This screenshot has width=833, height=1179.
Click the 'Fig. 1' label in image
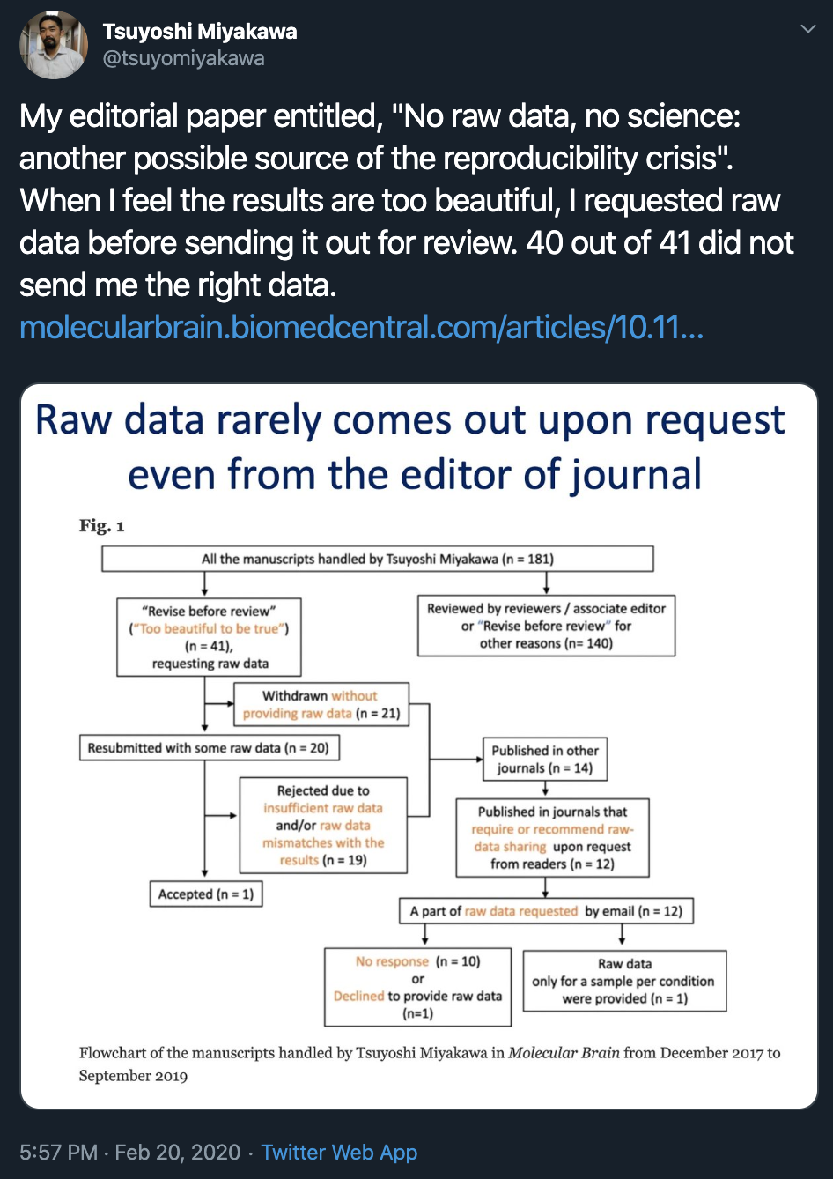point(102,526)
